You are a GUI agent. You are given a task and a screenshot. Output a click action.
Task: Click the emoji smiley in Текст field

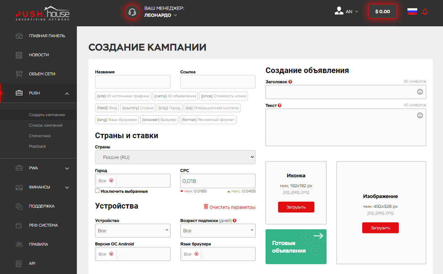420,115
